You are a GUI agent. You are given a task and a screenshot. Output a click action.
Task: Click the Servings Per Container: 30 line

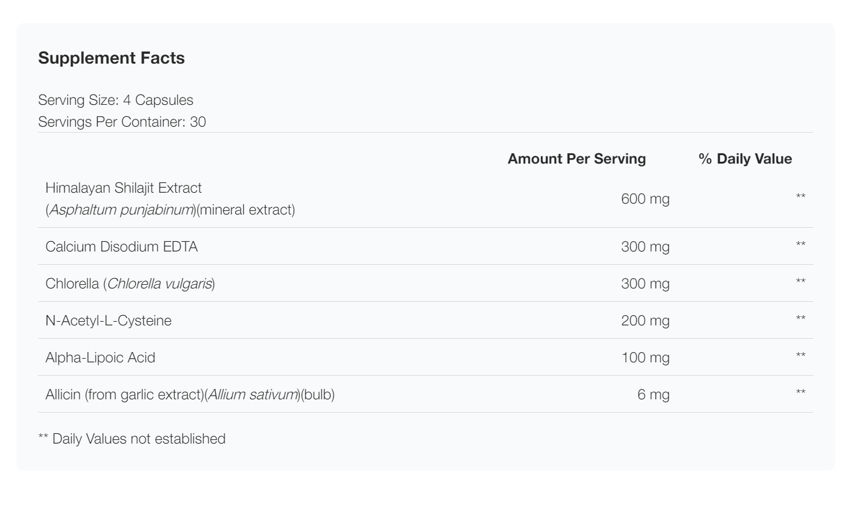pyautogui.click(x=121, y=122)
